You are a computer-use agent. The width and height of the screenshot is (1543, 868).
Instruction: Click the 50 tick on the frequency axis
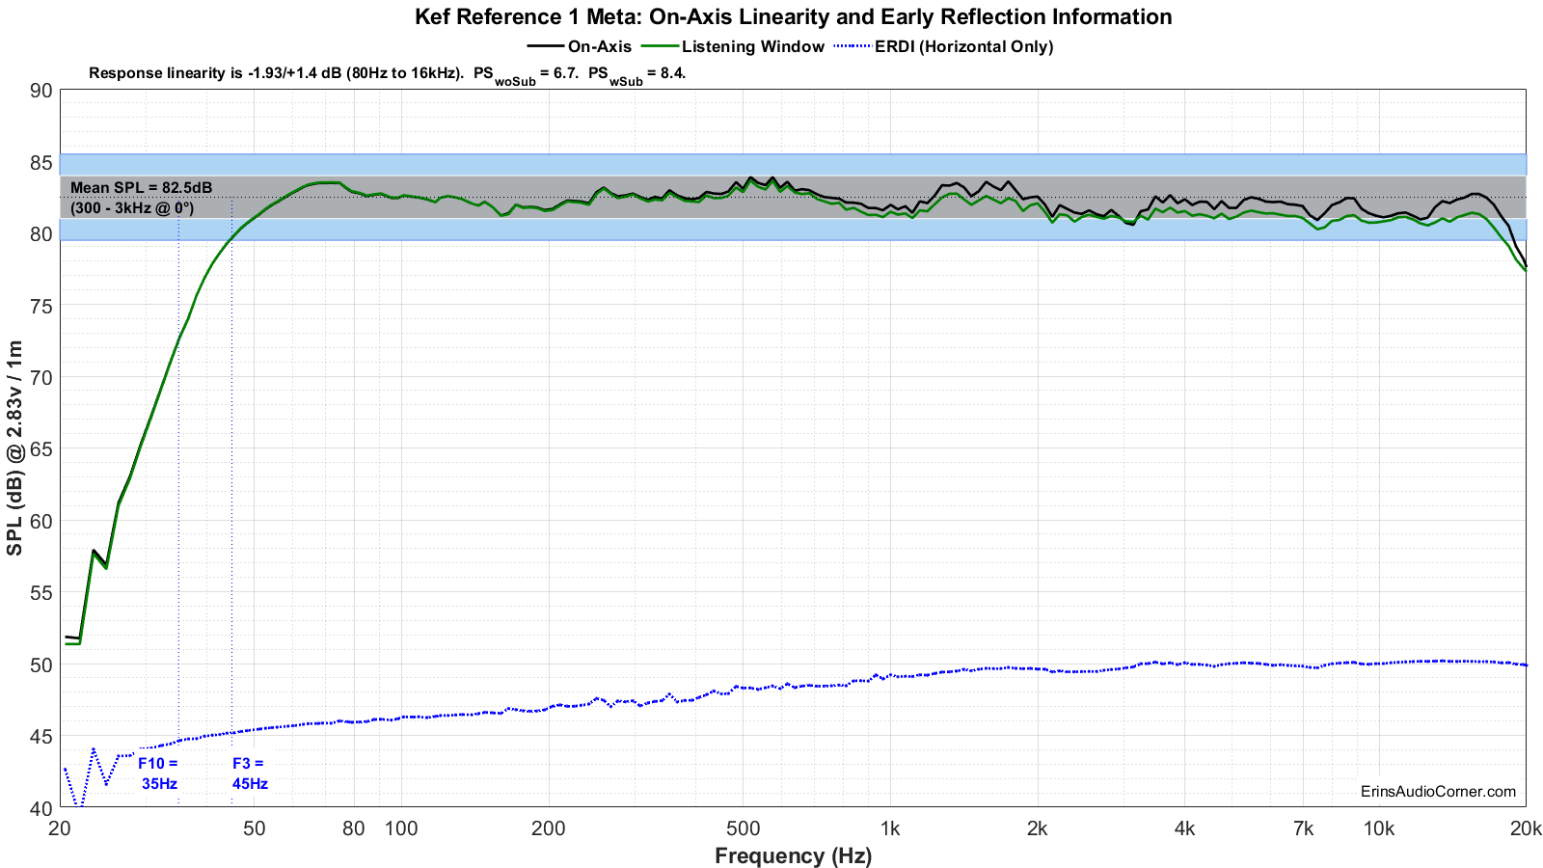click(255, 828)
